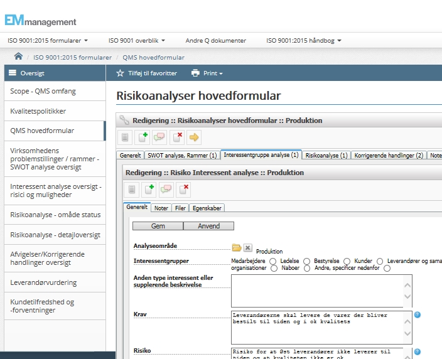Open Andre Q dokumenter menu item
Screen dimensions: 442x359
tap(215, 41)
